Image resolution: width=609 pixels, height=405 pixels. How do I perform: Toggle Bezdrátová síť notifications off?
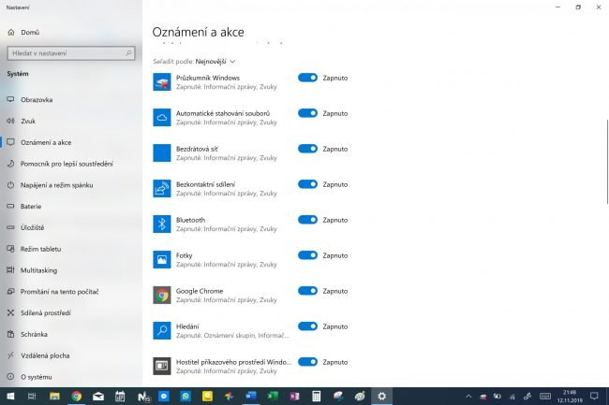pyautogui.click(x=307, y=149)
